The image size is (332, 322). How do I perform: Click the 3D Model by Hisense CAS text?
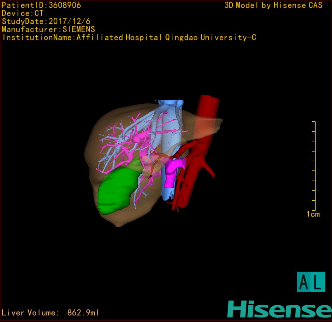tap(273, 5)
